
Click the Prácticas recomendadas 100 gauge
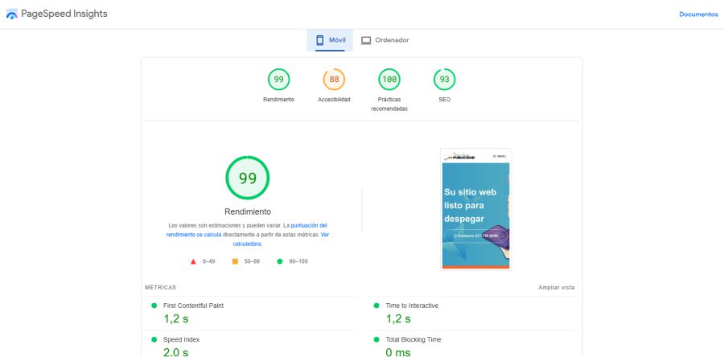(389, 80)
